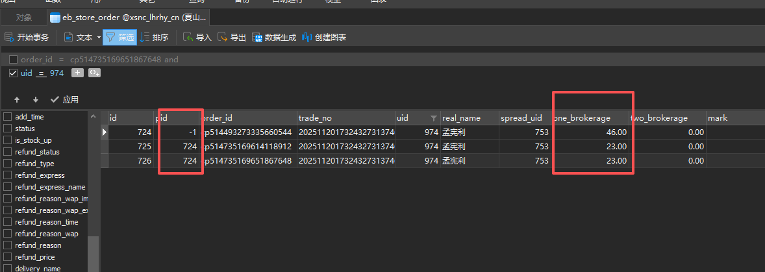Select the eb_store_order table tab
This screenshot has height=272, width=765.
129,18
